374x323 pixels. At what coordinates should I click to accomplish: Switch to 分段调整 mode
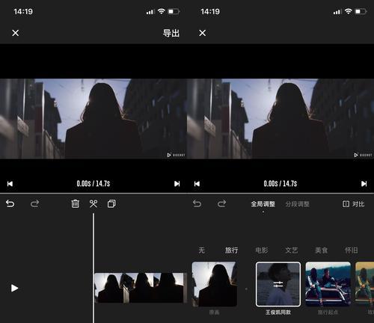297,204
